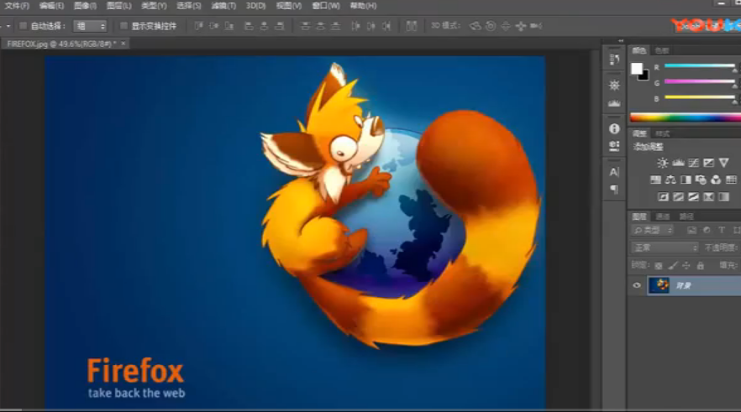Add a Photo Filter adjustment layer
This screenshot has width=741, height=412.
[x=701, y=180]
